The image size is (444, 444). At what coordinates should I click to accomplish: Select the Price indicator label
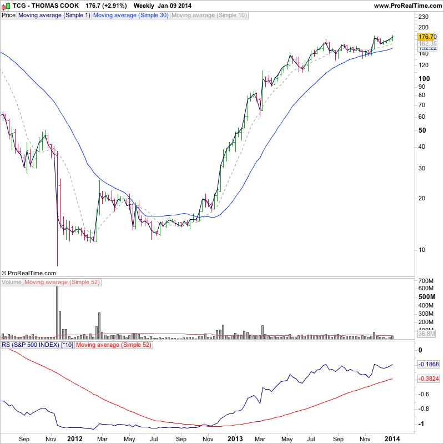(8, 16)
